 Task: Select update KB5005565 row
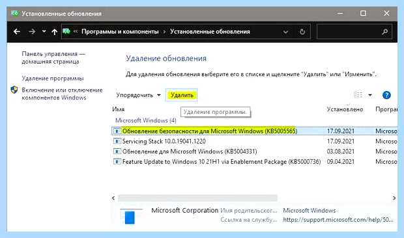pos(255,131)
